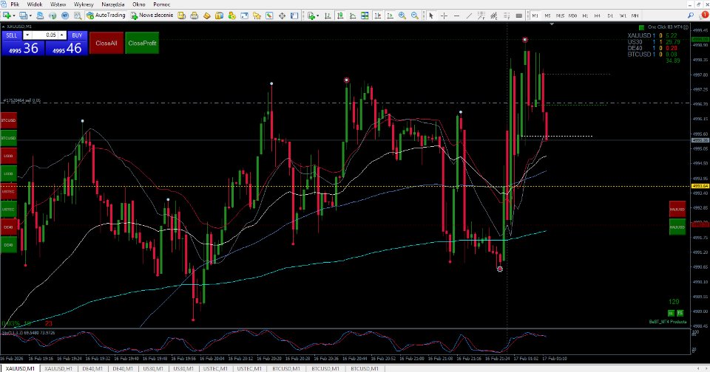Screen dimensions: 710x372
Task: Click the gray chart shift triangle marker
Action: [552, 24]
